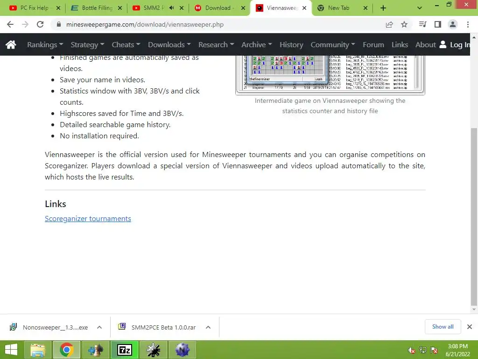478x359 pixels.
Task: Close the Download tab
Action: 243,8
